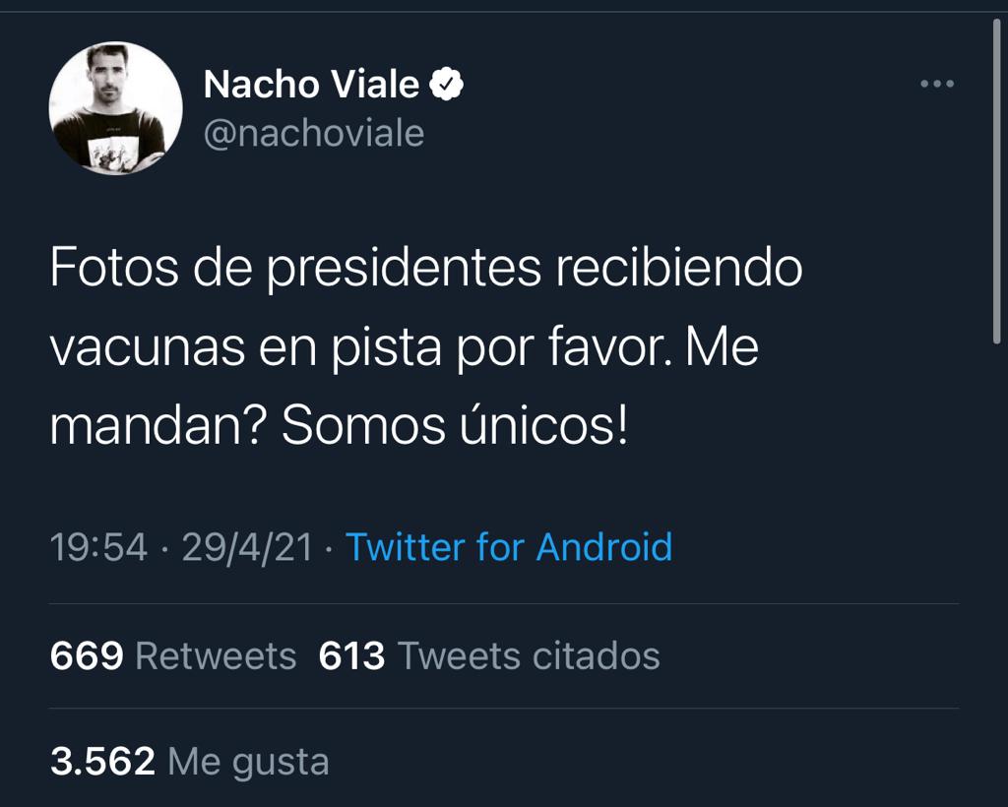Click the 19:54 tweet timestamp
The image size is (1008, 807).
98,546
